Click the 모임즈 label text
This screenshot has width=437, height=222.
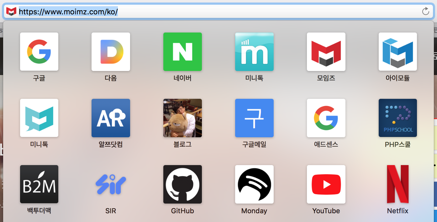pos(326,78)
